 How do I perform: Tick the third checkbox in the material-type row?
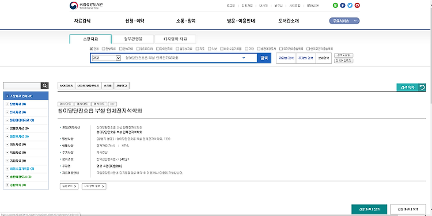click(121, 48)
